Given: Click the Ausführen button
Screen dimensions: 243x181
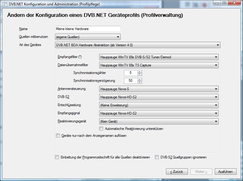Looking at the screenshot, I should tap(225, 172).
